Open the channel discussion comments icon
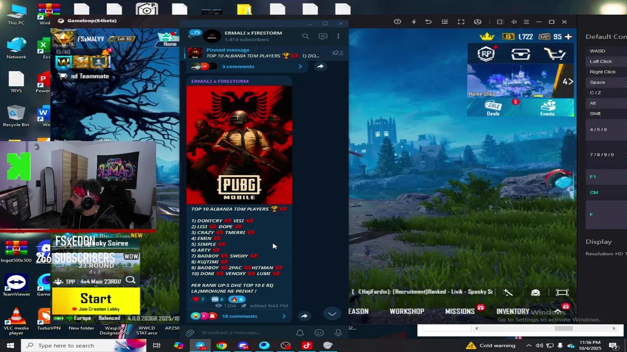Screen dimensions: 627x352 323,36
